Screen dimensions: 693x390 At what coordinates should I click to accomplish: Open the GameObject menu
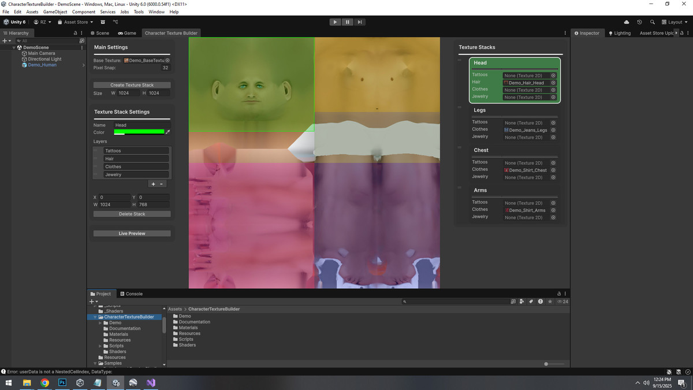(x=55, y=12)
